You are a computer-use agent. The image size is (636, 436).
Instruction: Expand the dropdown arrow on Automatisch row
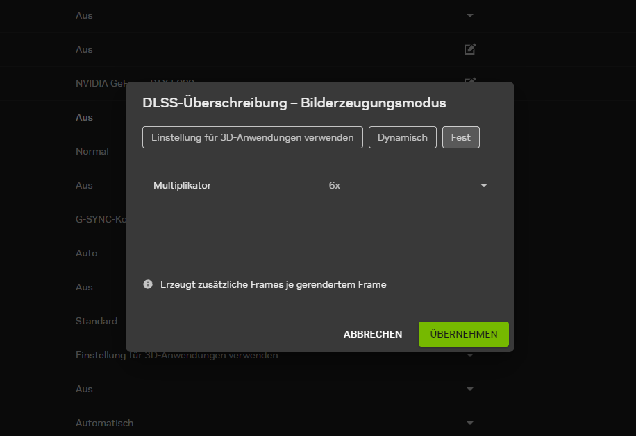coord(469,423)
